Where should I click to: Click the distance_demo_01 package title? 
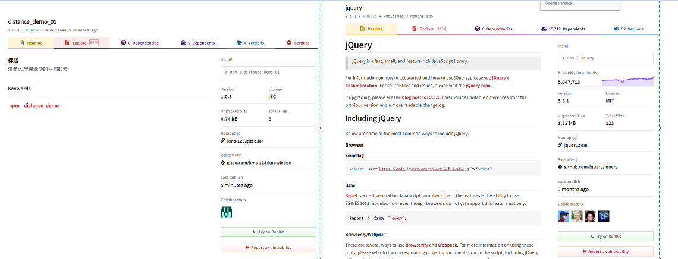(32, 21)
